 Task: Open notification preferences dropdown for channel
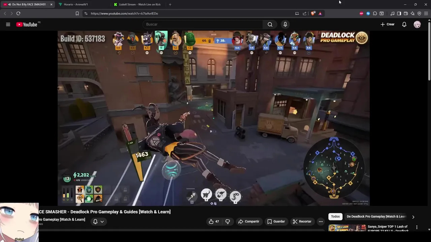pos(98,221)
